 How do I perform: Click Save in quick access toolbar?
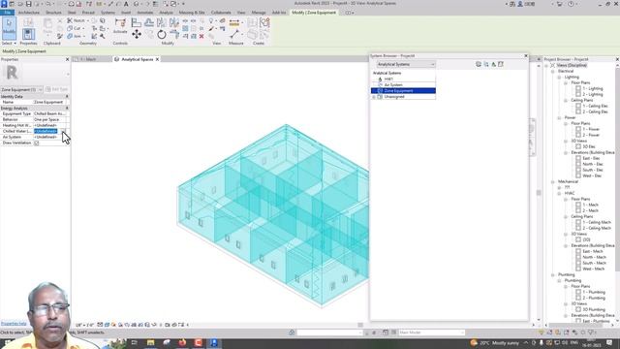click(x=28, y=4)
